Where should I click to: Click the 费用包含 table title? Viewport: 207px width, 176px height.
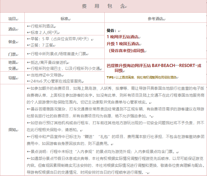tap(103, 6)
